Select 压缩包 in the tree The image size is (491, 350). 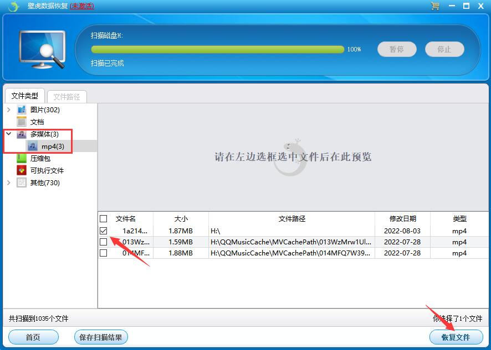[40, 159]
